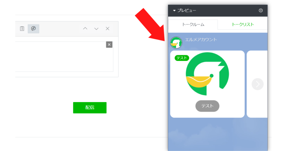Collapse the プレビュー panel triangle
This screenshot has height=151, width=287.
tap(174, 11)
